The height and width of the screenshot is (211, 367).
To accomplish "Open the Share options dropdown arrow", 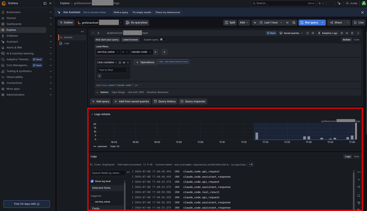I will point(348,23).
